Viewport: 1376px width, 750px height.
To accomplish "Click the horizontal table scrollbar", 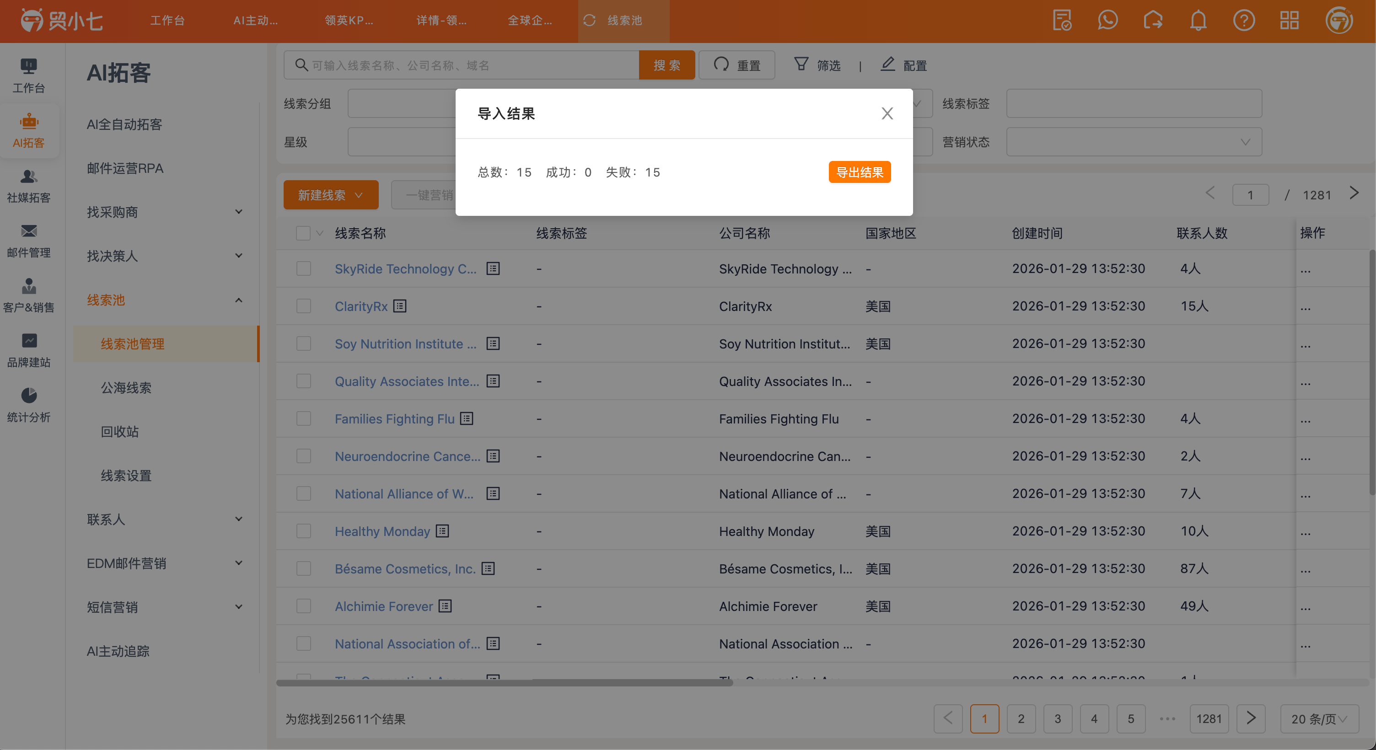I will (504, 683).
